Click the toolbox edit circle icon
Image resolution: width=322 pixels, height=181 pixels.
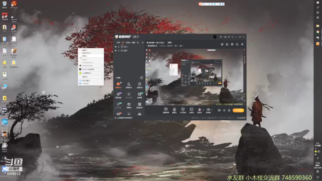[141, 78]
